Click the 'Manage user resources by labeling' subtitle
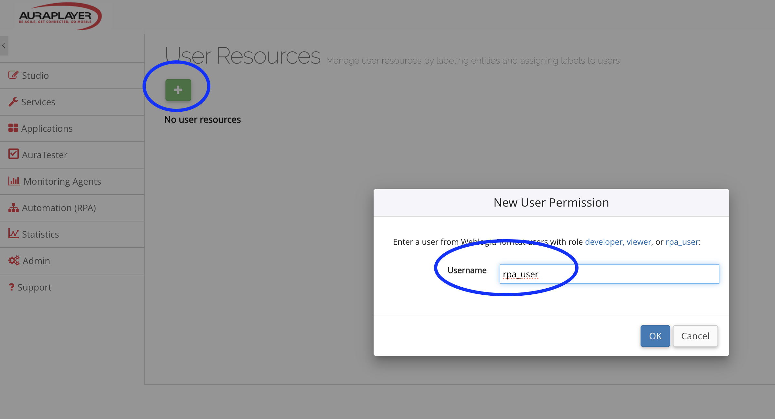This screenshot has height=419, width=775. pyautogui.click(x=473, y=61)
